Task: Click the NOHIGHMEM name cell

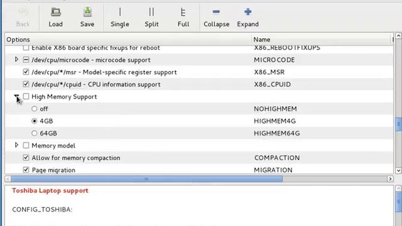Action: pos(275,109)
